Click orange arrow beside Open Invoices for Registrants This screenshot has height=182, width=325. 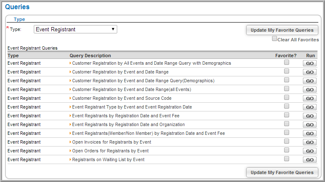pyautogui.click(x=71, y=142)
